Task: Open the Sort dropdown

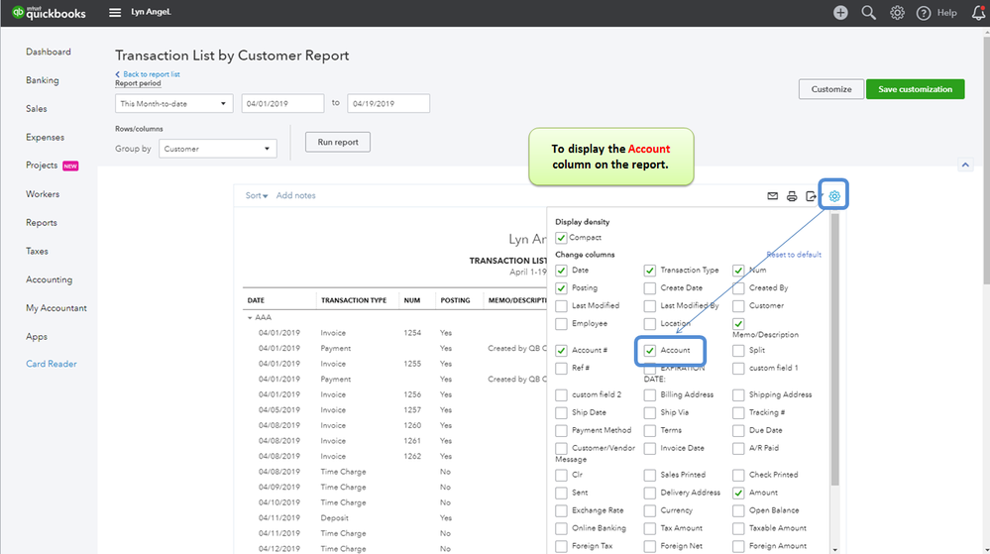Action: pyautogui.click(x=257, y=196)
